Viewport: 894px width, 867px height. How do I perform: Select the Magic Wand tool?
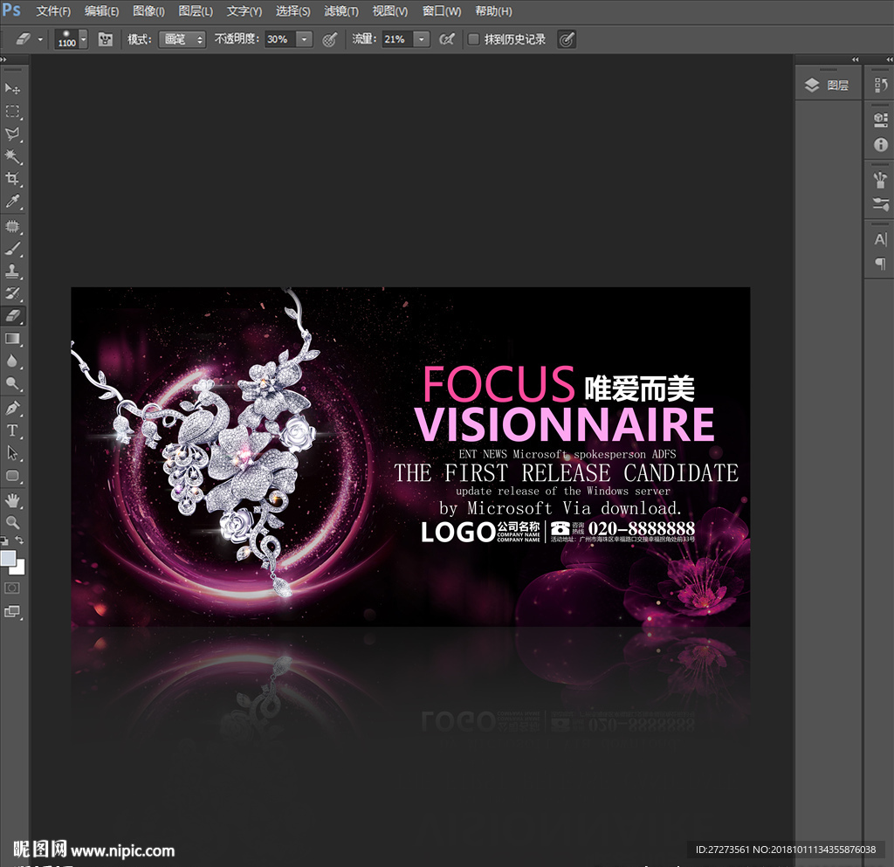tap(12, 156)
